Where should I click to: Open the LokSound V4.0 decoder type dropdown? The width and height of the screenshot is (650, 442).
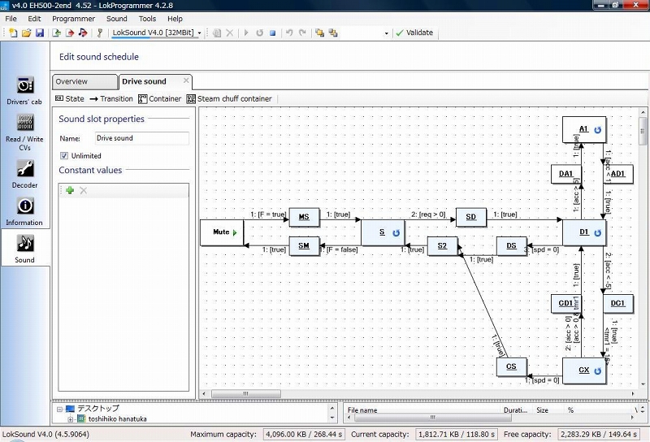pyautogui.click(x=199, y=32)
